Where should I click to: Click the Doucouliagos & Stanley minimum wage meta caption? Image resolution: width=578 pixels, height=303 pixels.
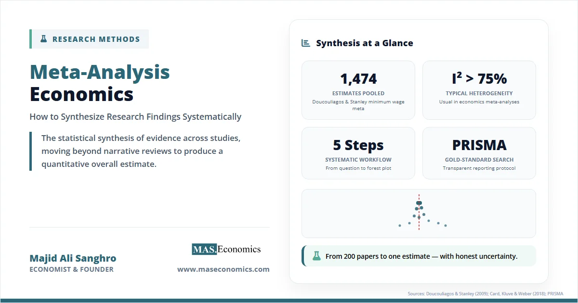358,105
